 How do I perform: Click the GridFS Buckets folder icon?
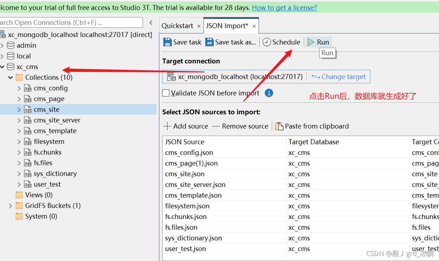[x=20, y=205]
